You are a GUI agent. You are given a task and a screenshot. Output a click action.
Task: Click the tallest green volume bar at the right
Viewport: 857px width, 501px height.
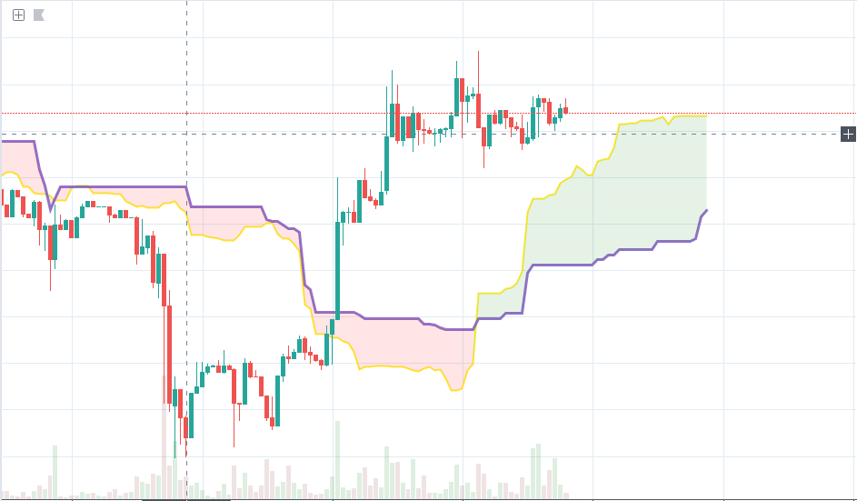tap(537, 470)
